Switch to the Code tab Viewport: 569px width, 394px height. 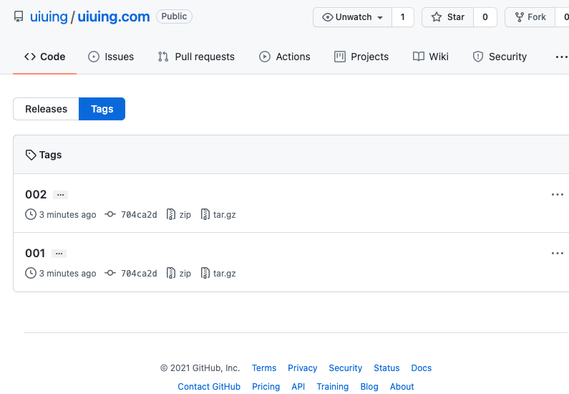tap(44, 57)
